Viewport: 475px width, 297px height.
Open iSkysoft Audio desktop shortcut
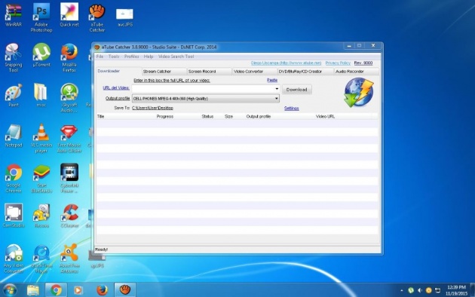coord(69,98)
